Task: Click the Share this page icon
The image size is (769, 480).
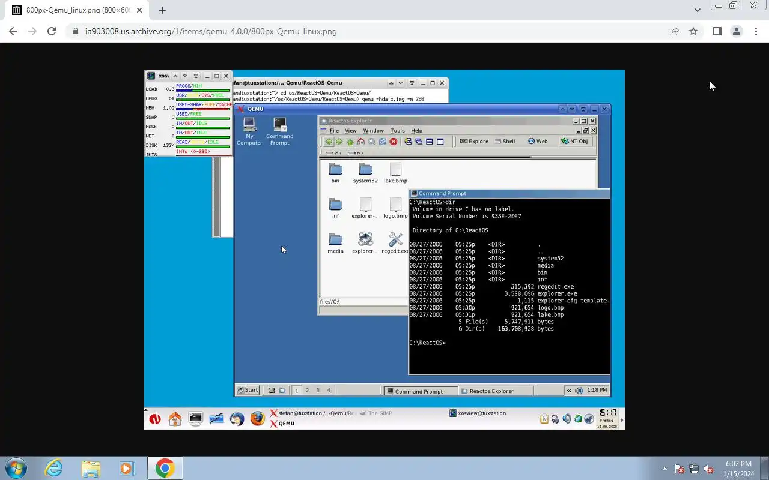Action: (674, 31)
